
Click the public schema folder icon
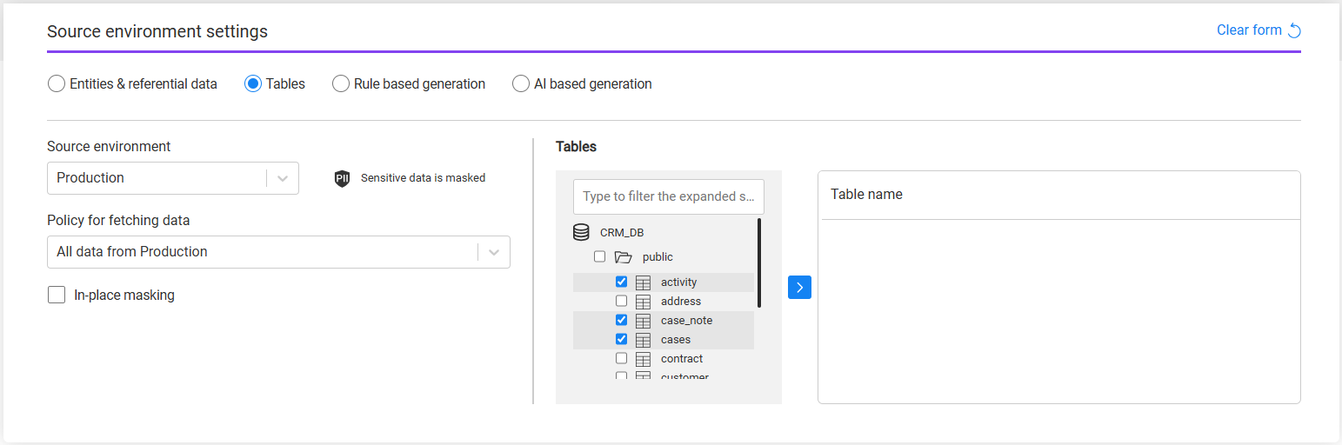tap(623, 257)
